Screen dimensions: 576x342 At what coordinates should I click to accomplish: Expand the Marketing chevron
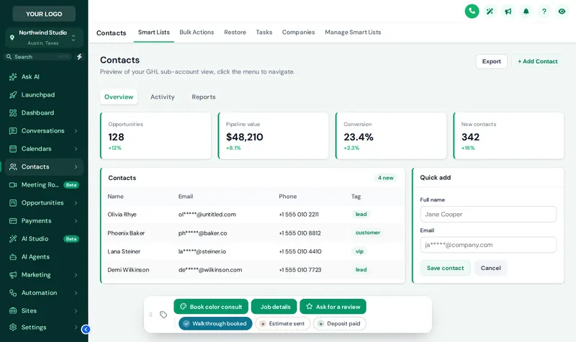click(x=76, y=275)
